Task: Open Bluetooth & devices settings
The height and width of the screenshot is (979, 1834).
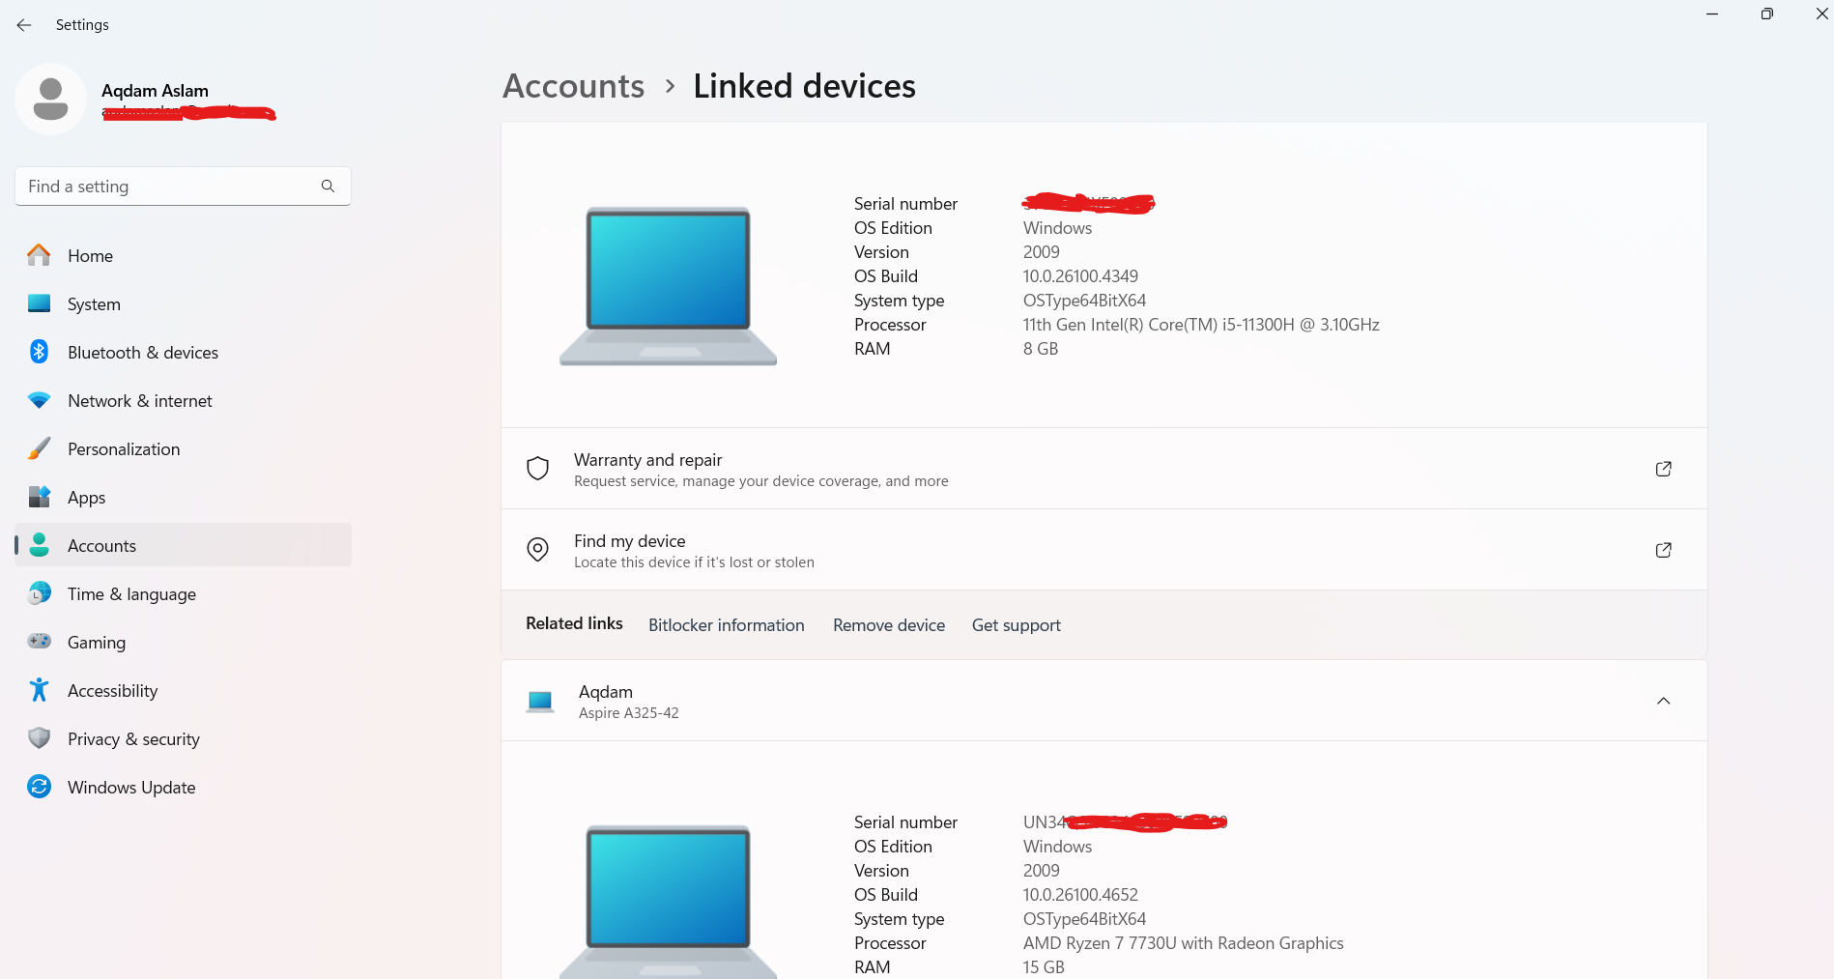Action: coord(142,352)
